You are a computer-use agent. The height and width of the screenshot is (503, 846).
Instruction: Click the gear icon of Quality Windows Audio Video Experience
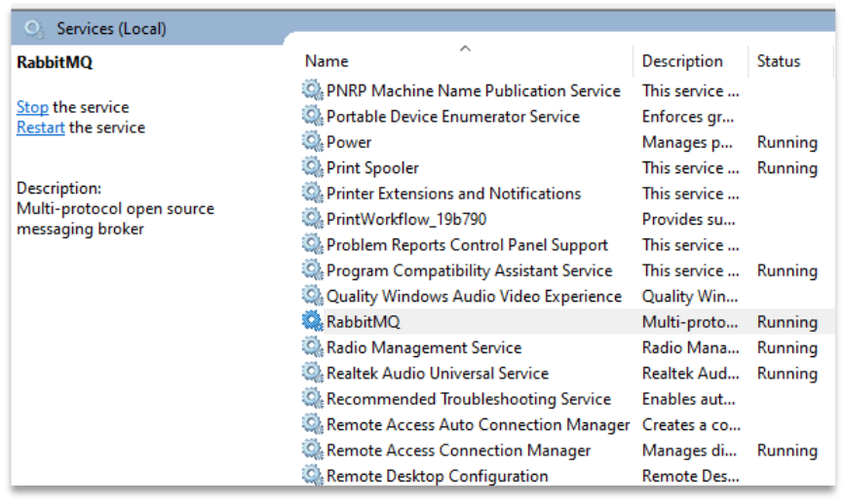pyautogui.click(x=312, y=296)
